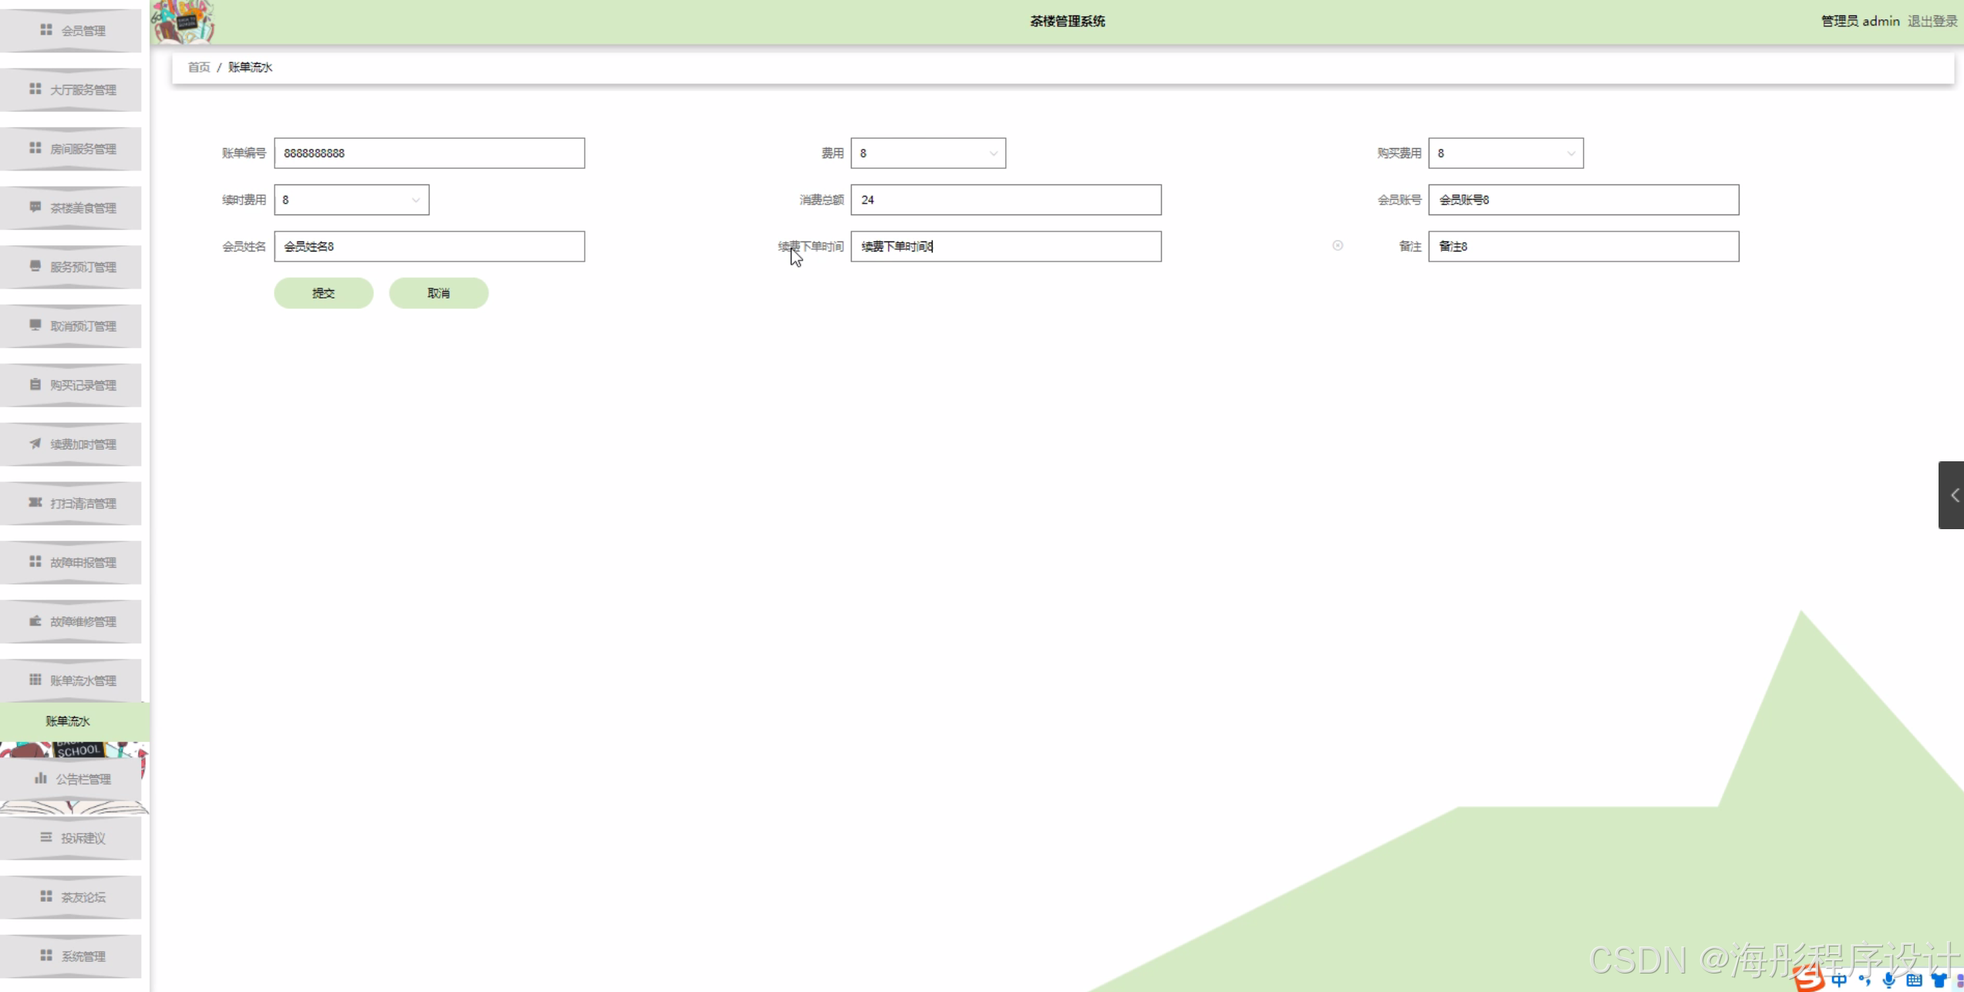The width and height of the screenshot is (1964, 992).
Task: Click the 取消 button
Action: point(438,293)
